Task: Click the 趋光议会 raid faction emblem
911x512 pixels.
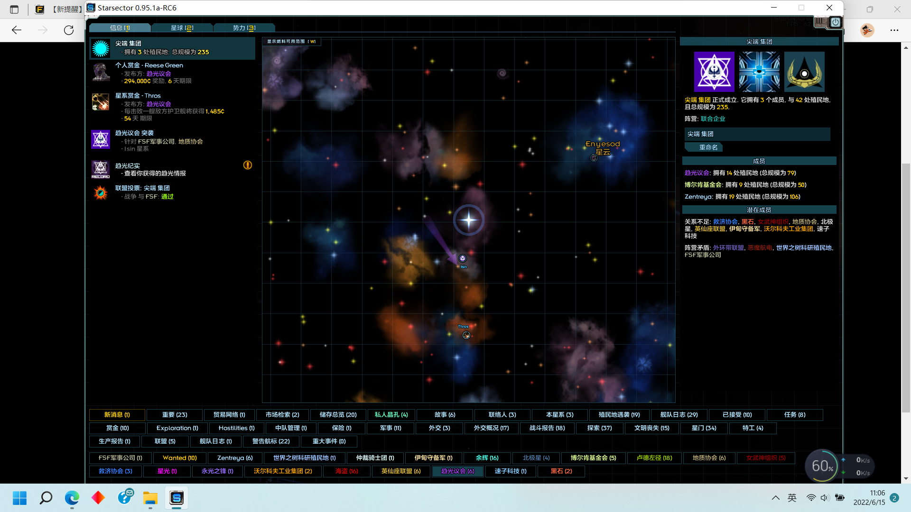Action: [x=101, y=139]
